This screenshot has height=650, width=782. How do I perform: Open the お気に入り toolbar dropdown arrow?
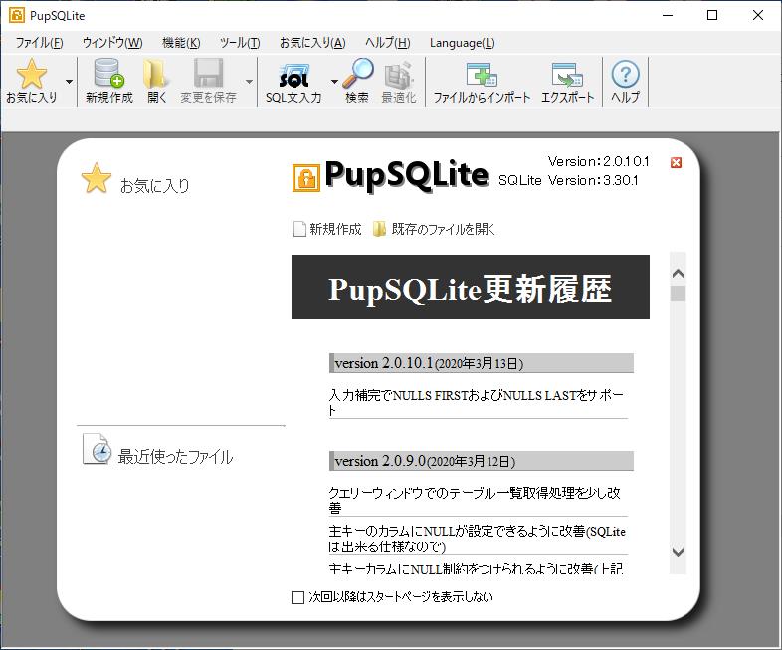(70, 82)
